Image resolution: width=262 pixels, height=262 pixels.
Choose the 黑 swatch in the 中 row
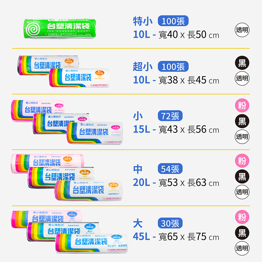pyautogui.click(x=242, y=177)
